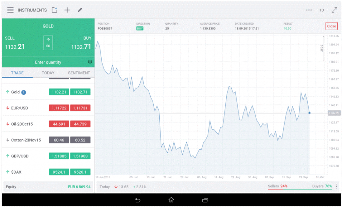Close the open gold position
The image size is (342, 207).
(x=331, y=26)
